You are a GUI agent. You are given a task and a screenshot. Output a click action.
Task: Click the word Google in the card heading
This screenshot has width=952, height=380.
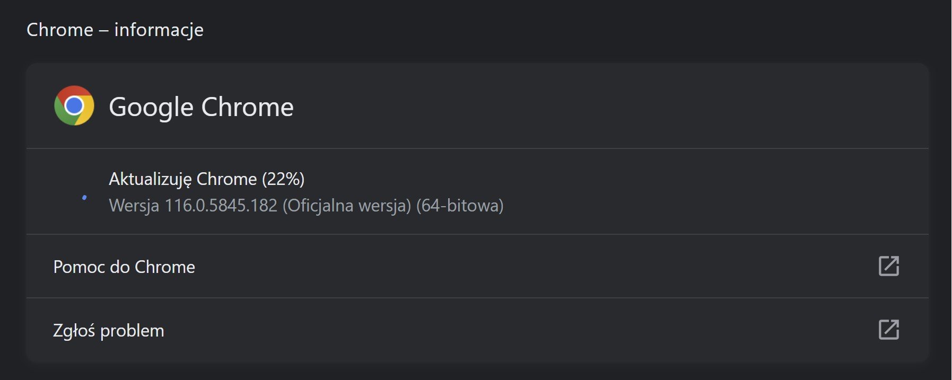pyautogui.click(x=151, y=108)
